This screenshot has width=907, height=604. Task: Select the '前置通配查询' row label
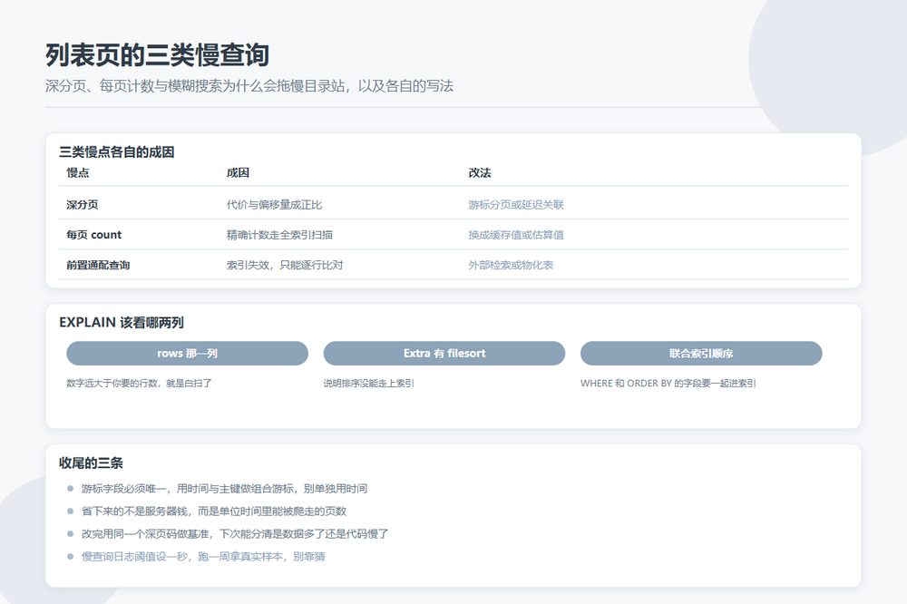[x=98, y=265]
